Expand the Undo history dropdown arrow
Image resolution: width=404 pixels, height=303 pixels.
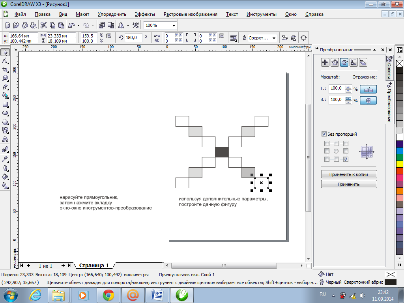(78, 26)
